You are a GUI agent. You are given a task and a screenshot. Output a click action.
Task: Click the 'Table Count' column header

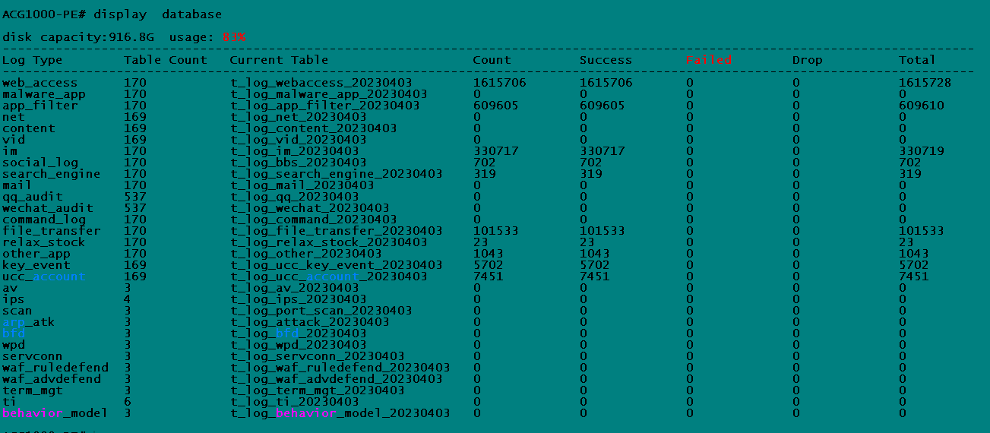point(166,60)
